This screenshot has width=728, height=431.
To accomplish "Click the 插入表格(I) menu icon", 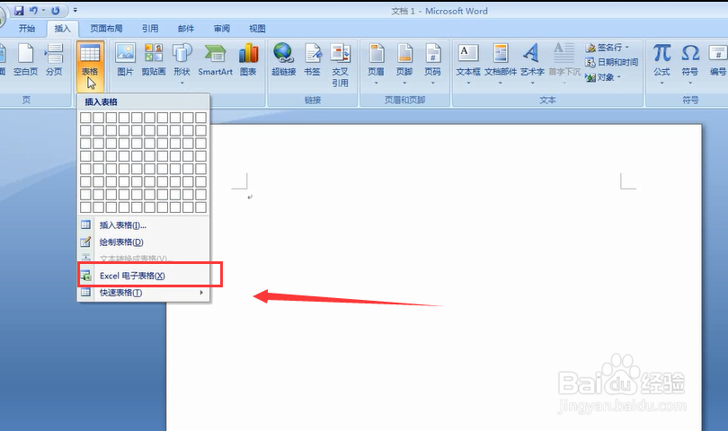I will 86,225.
